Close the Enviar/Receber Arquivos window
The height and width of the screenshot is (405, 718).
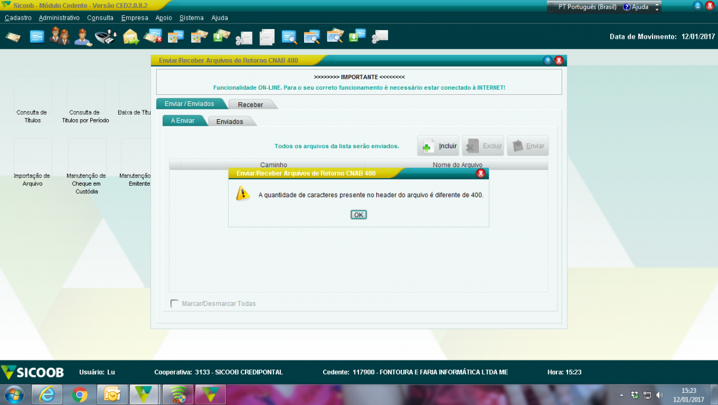coord(559,60)
